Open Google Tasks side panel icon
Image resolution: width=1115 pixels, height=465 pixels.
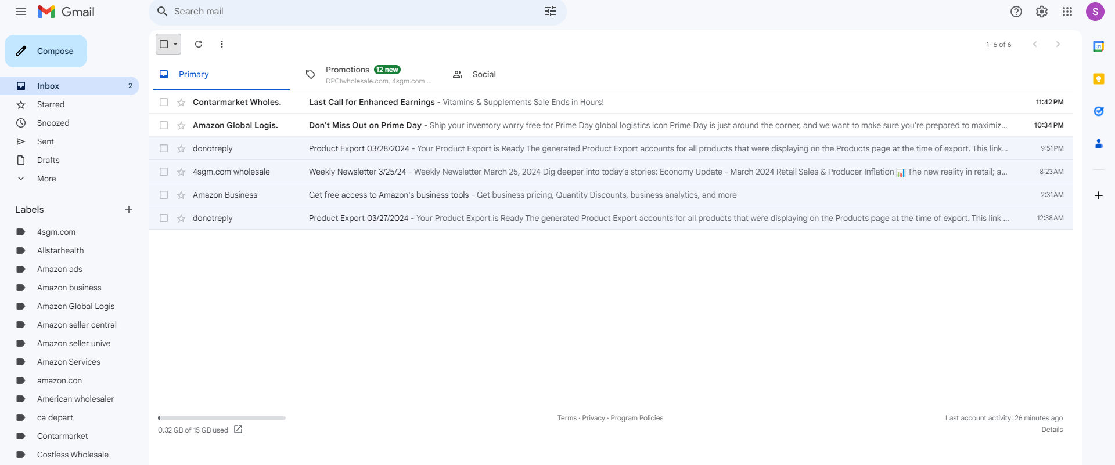(1099, 111)
